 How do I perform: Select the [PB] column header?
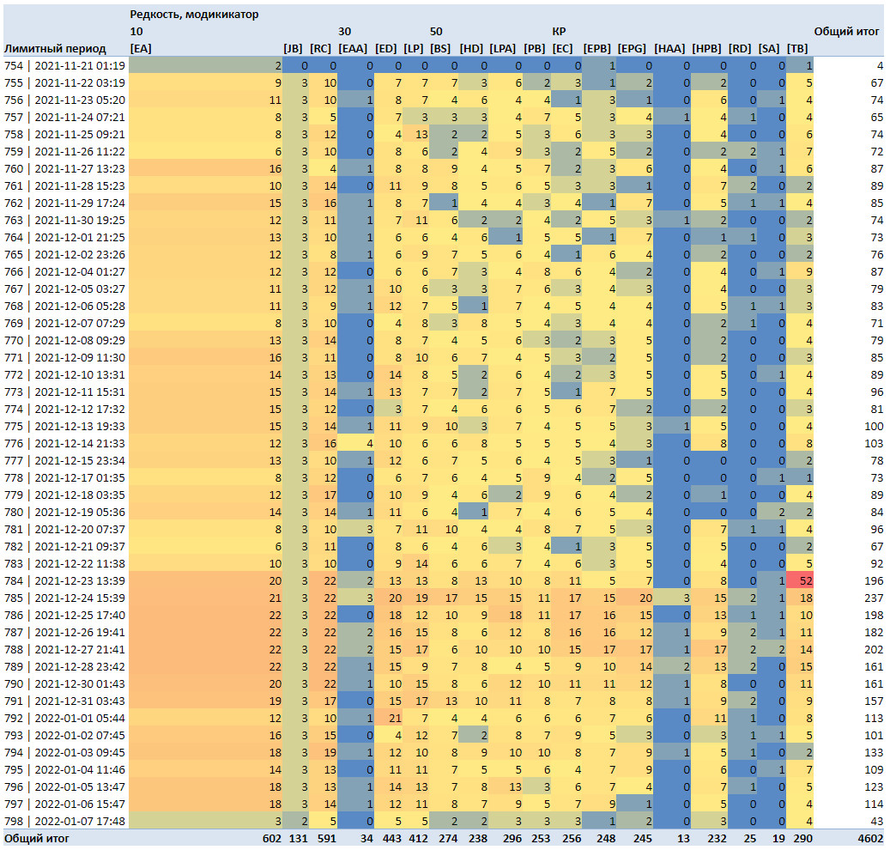535,49
